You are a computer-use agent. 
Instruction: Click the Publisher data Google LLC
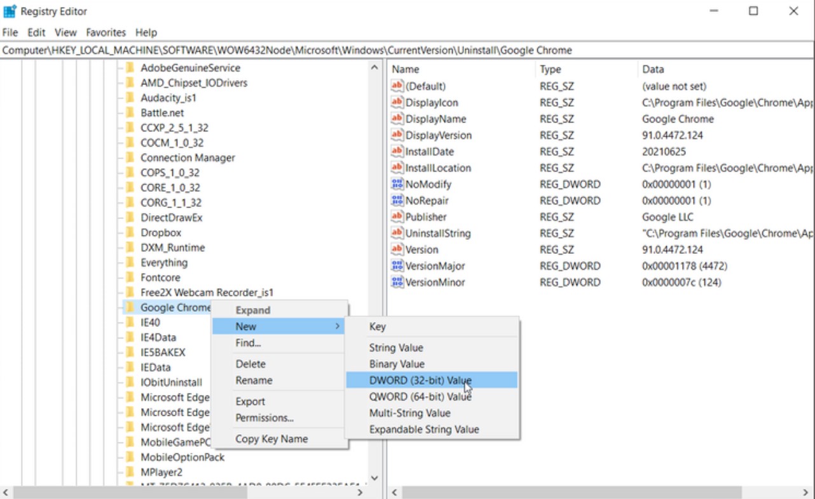(668, 217)
